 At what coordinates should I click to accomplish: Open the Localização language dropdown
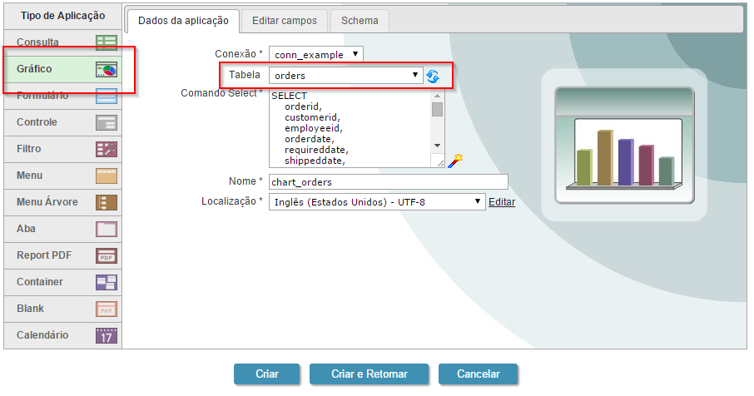click(376, 201)
